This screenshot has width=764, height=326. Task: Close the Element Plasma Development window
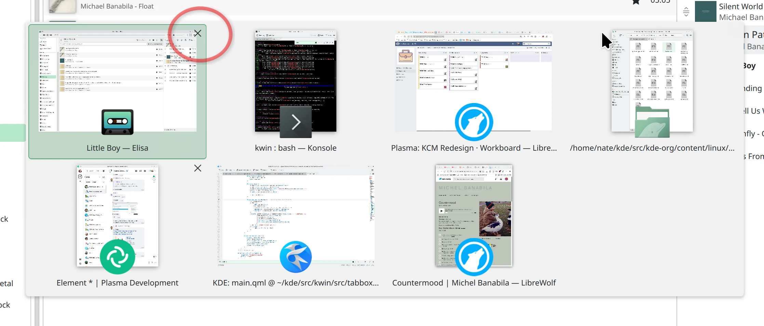198,168
